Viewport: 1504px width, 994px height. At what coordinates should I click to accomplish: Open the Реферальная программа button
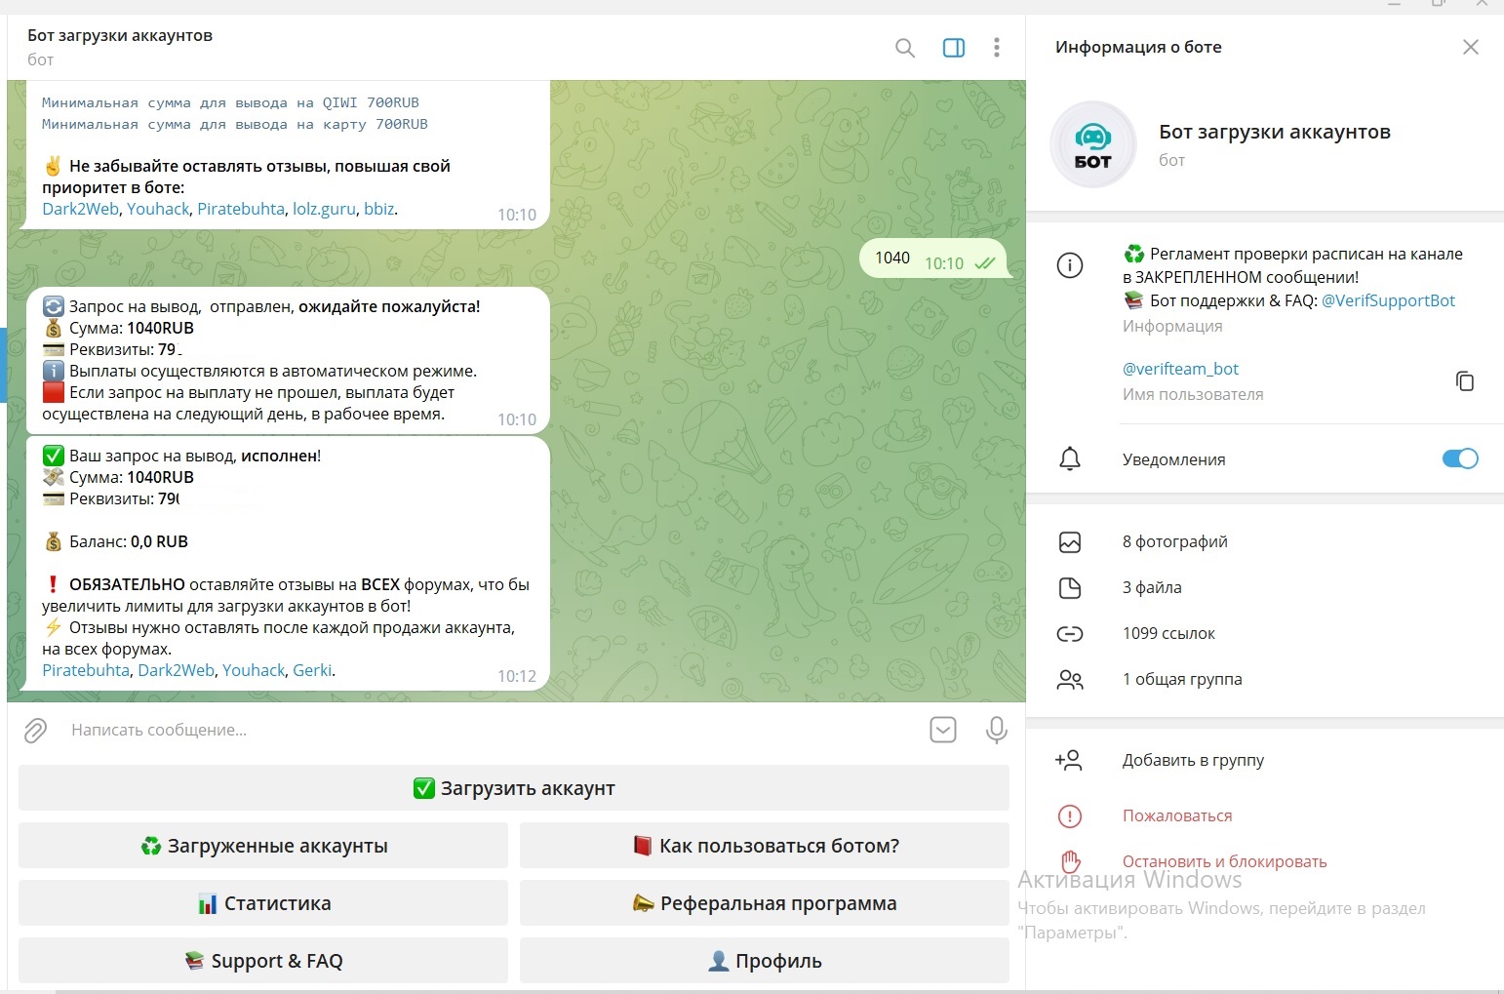764,903
